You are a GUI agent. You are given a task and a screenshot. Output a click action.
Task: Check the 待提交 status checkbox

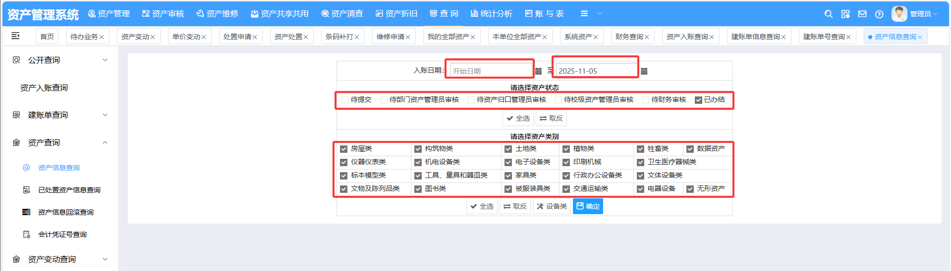click(x=345, y=100)
